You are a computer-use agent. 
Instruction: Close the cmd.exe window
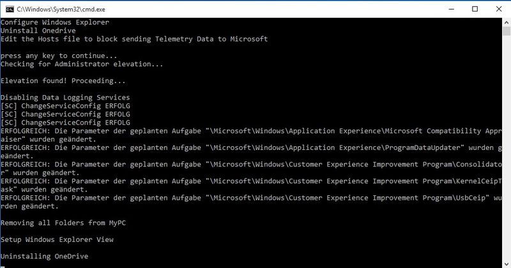(x=500, y=9)
